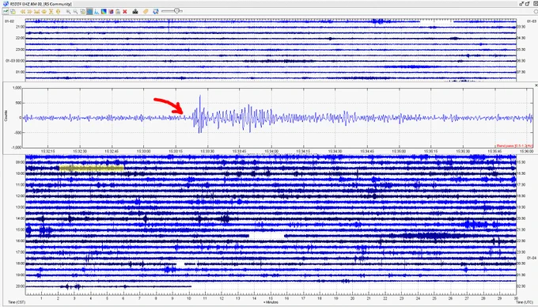This screenshot has height=307, width=538.
Task: Click the double-right arrow scroll forward icon
Action: pos(30,11)
